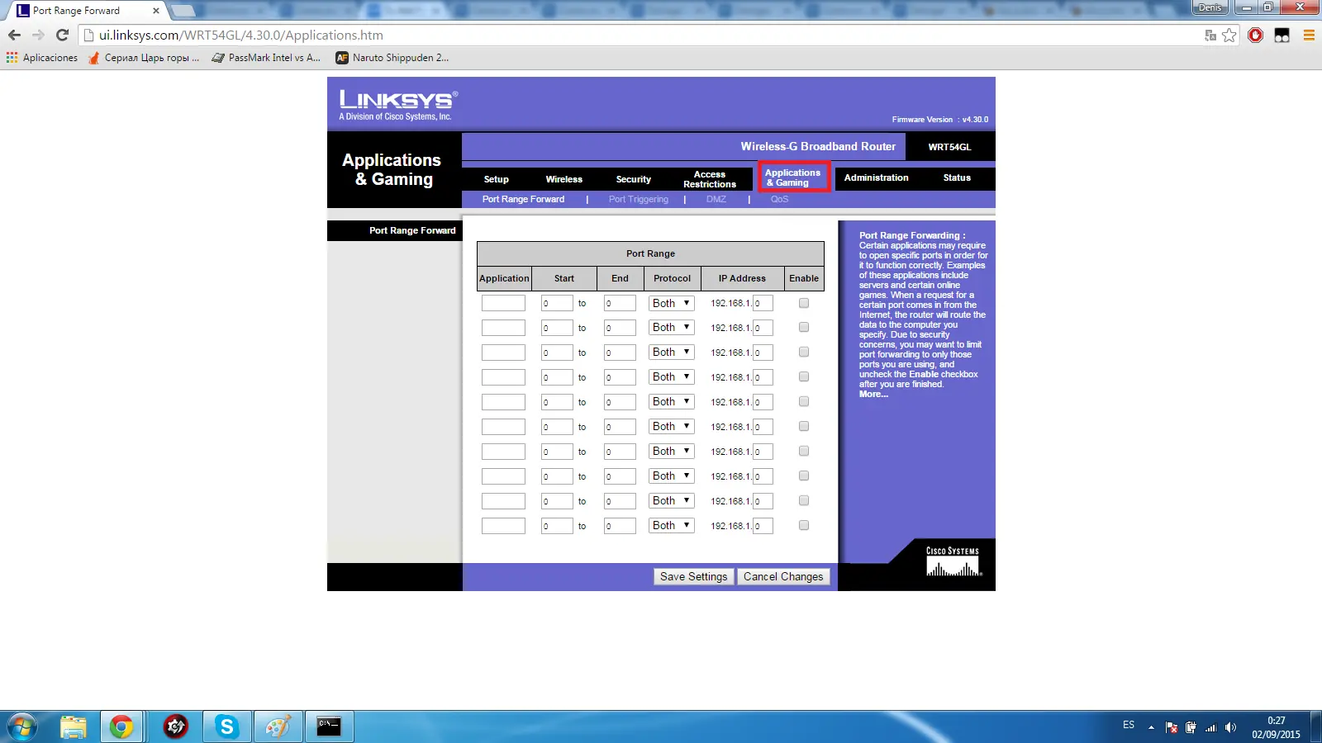Expand the third row Protocol selector
Image resolution: width=1322 pixels, height=743 pixels.
[x=672, y=353]
